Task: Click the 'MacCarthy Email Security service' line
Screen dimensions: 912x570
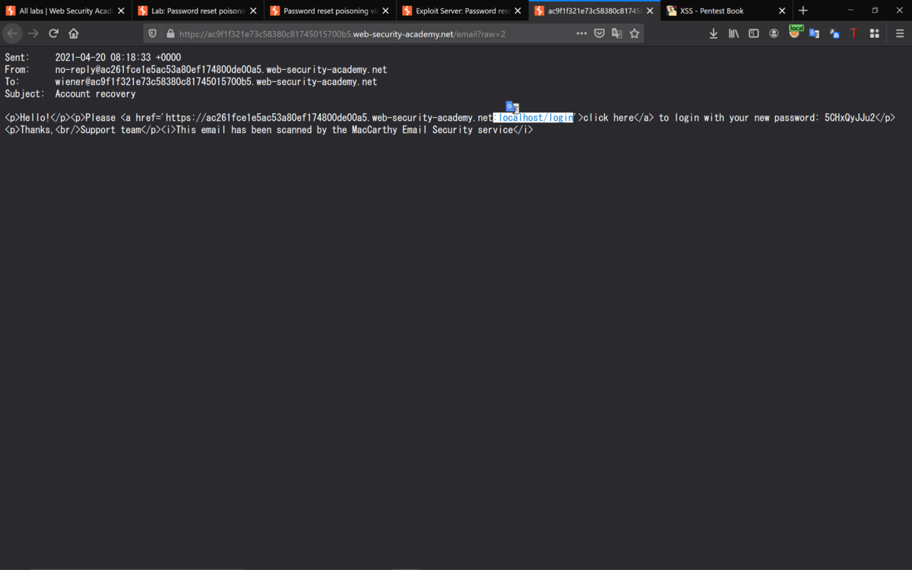Action: (x=432, y=130)
